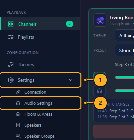Click the Connection link icon
This screenshot has width=134, height=140.
click(x=18, y=92)
